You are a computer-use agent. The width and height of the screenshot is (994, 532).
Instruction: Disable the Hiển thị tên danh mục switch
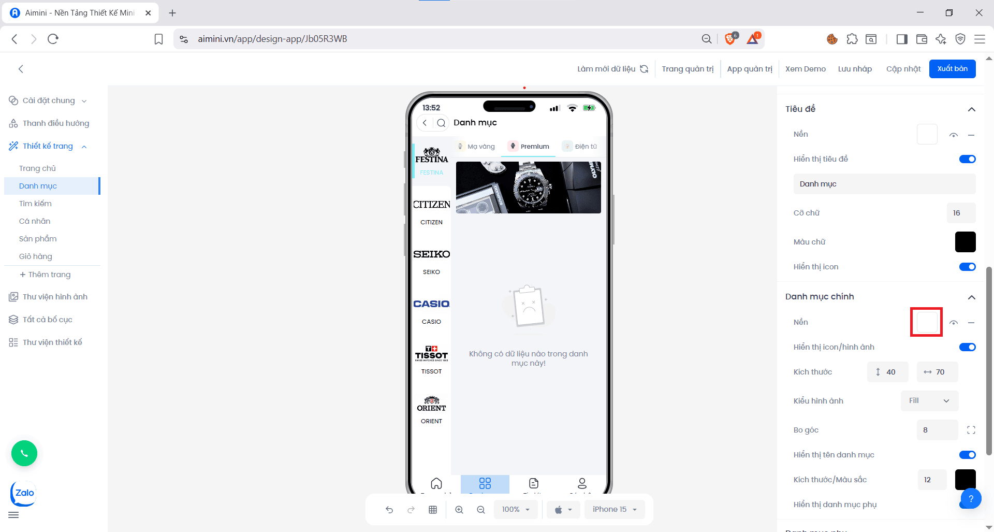tap(967, 455)
